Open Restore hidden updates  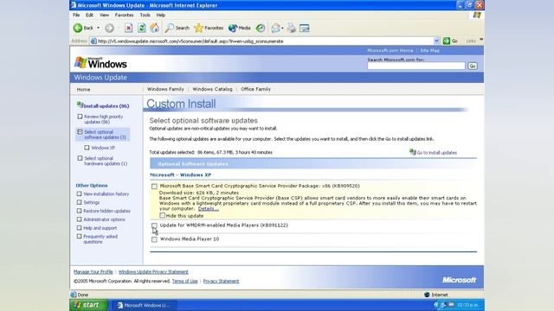106,211
